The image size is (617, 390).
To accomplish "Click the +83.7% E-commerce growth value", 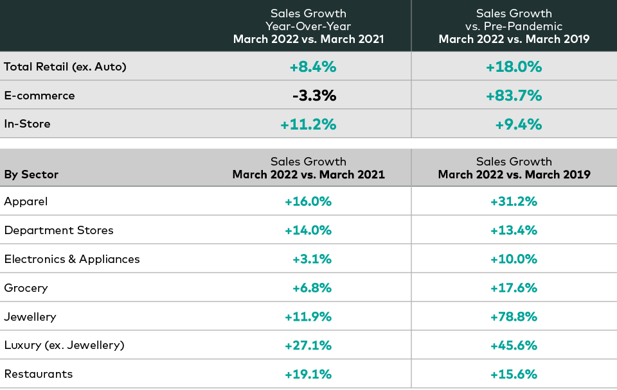I will pos(514,96).
